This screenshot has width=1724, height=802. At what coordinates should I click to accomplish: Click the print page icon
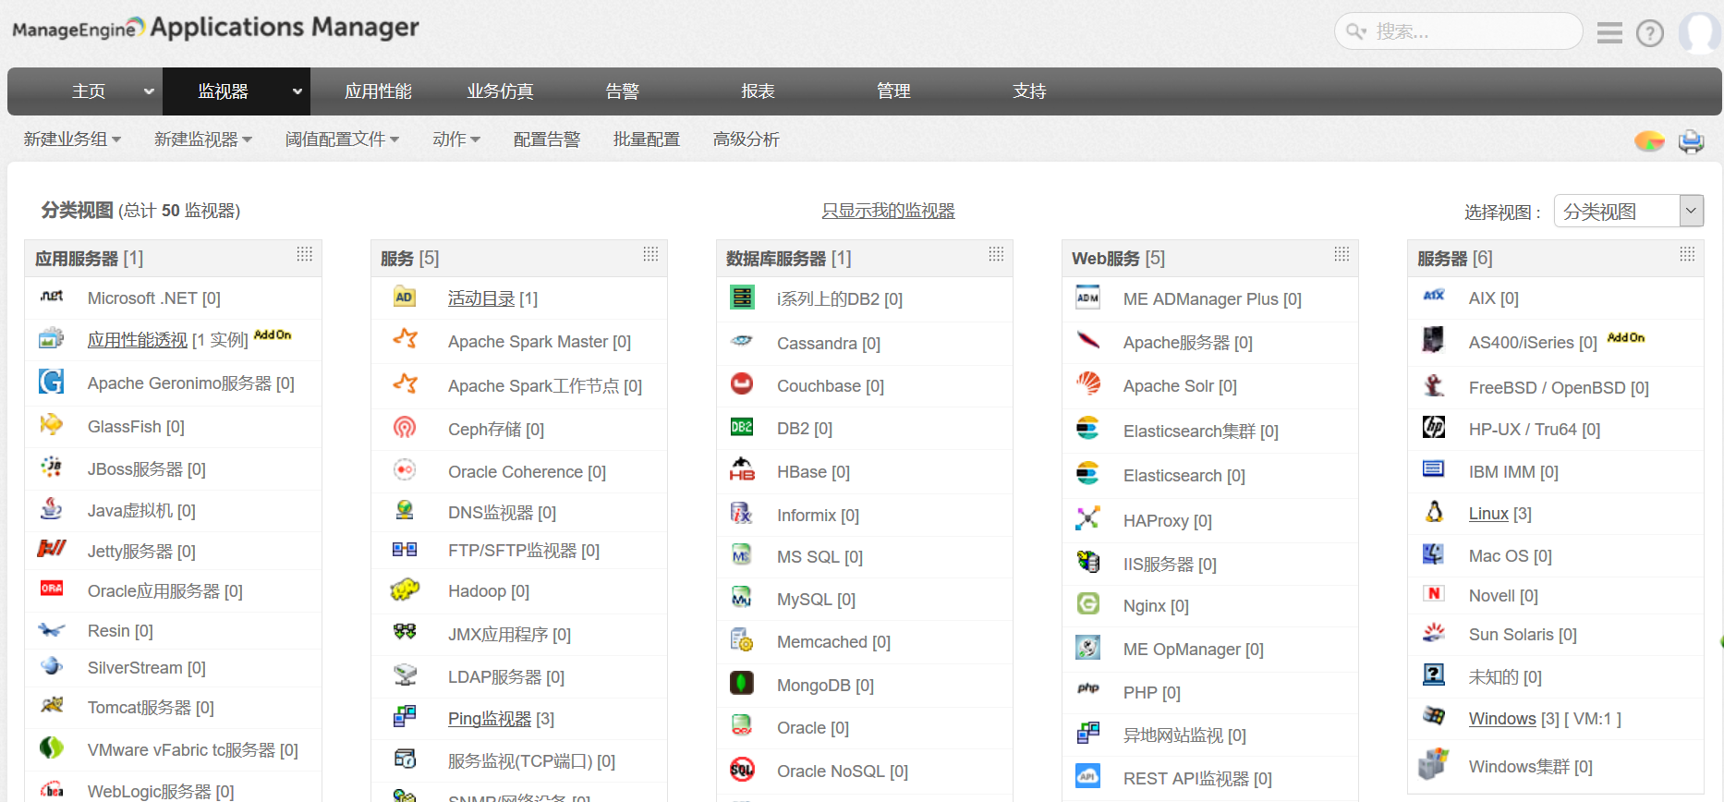(1692, 140)
